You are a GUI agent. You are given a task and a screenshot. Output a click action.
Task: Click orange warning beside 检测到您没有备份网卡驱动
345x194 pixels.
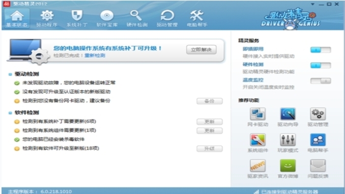click(x=17, y=101)
